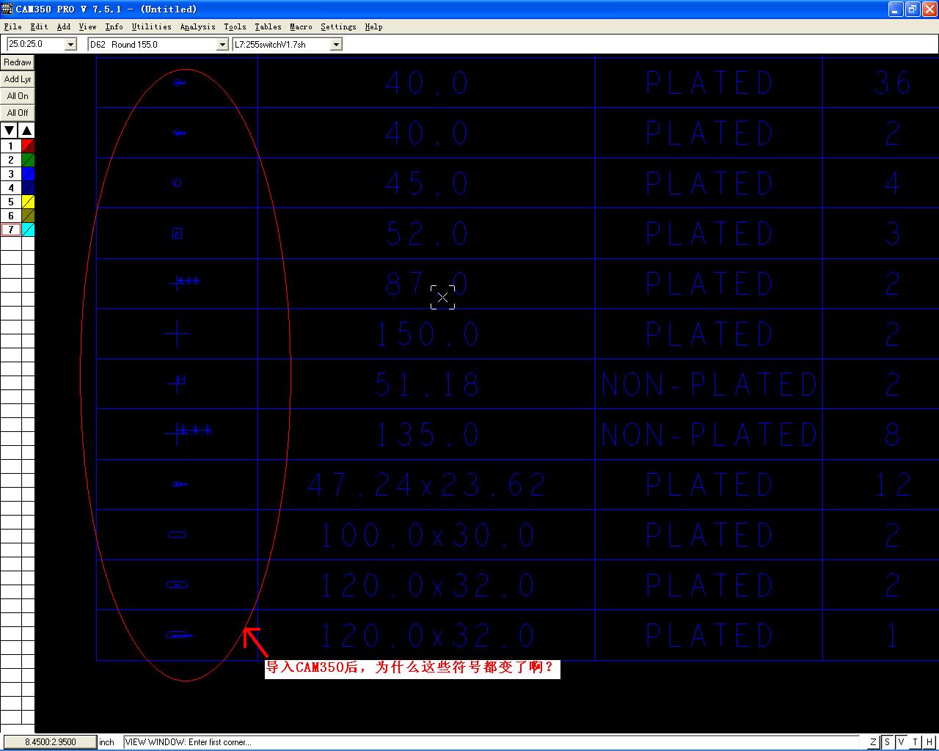Viewport: 939px width, 751px height.
Task: Turn all layers on with All On
Action: click(x=18, y=96)
